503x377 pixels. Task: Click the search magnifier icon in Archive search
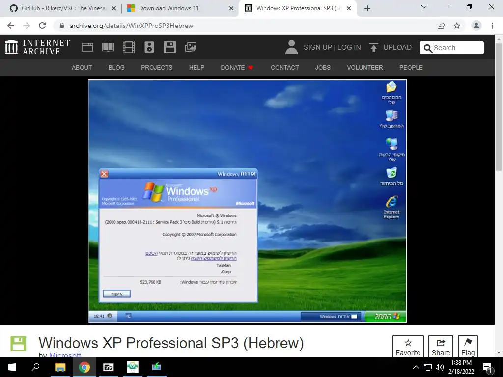(x=428, y=48)
